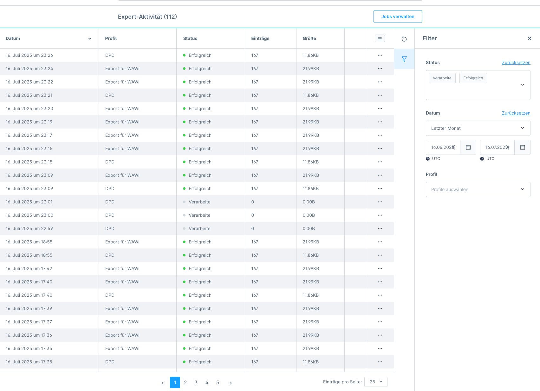The width and height of the screenshot is (540, 391).
Task: Open actions menu for 18:55 WAWI row
Action: click(380, 242)
